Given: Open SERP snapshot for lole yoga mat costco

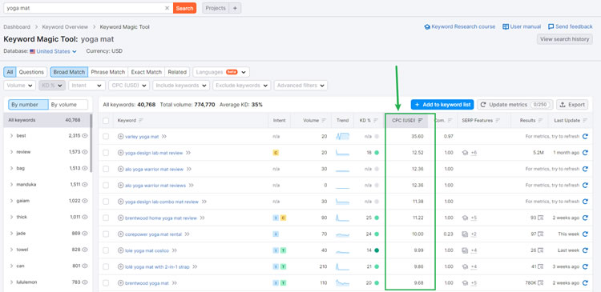Looking at the screenshot, I should [x=541, y=250].
